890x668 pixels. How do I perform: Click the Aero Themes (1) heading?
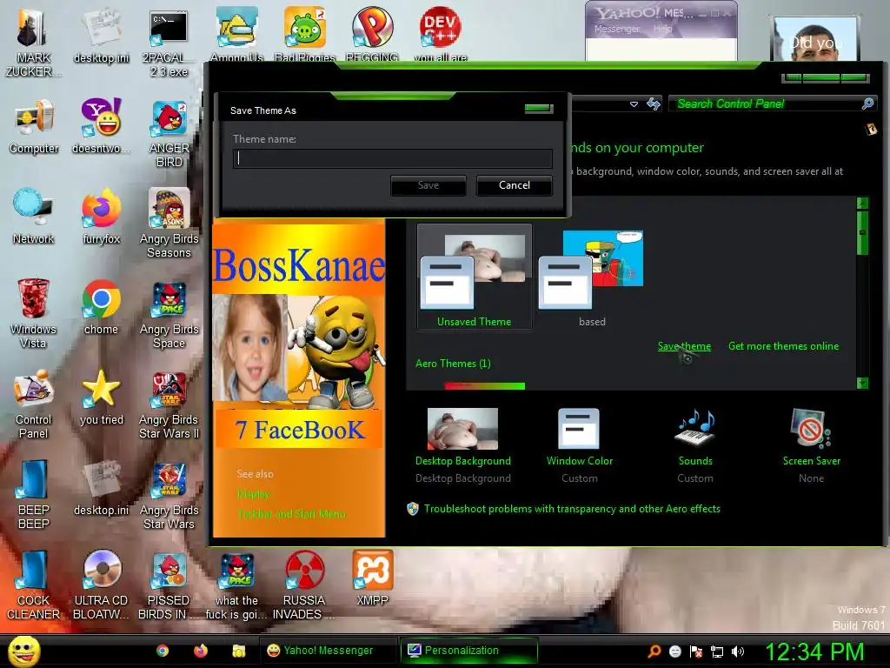[453, 364]
